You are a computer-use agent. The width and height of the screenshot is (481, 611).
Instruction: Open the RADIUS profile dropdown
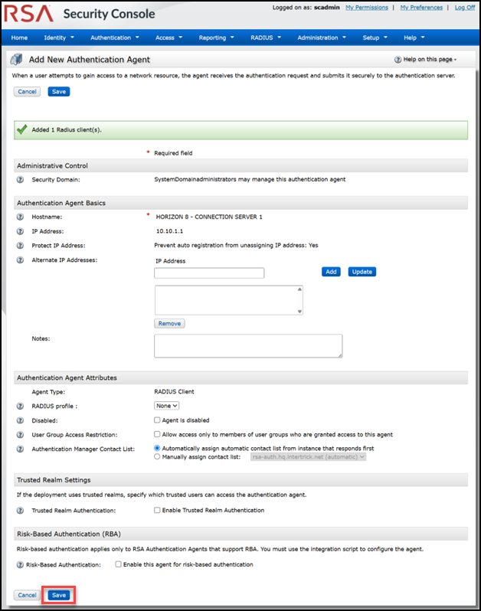(167, 406)
